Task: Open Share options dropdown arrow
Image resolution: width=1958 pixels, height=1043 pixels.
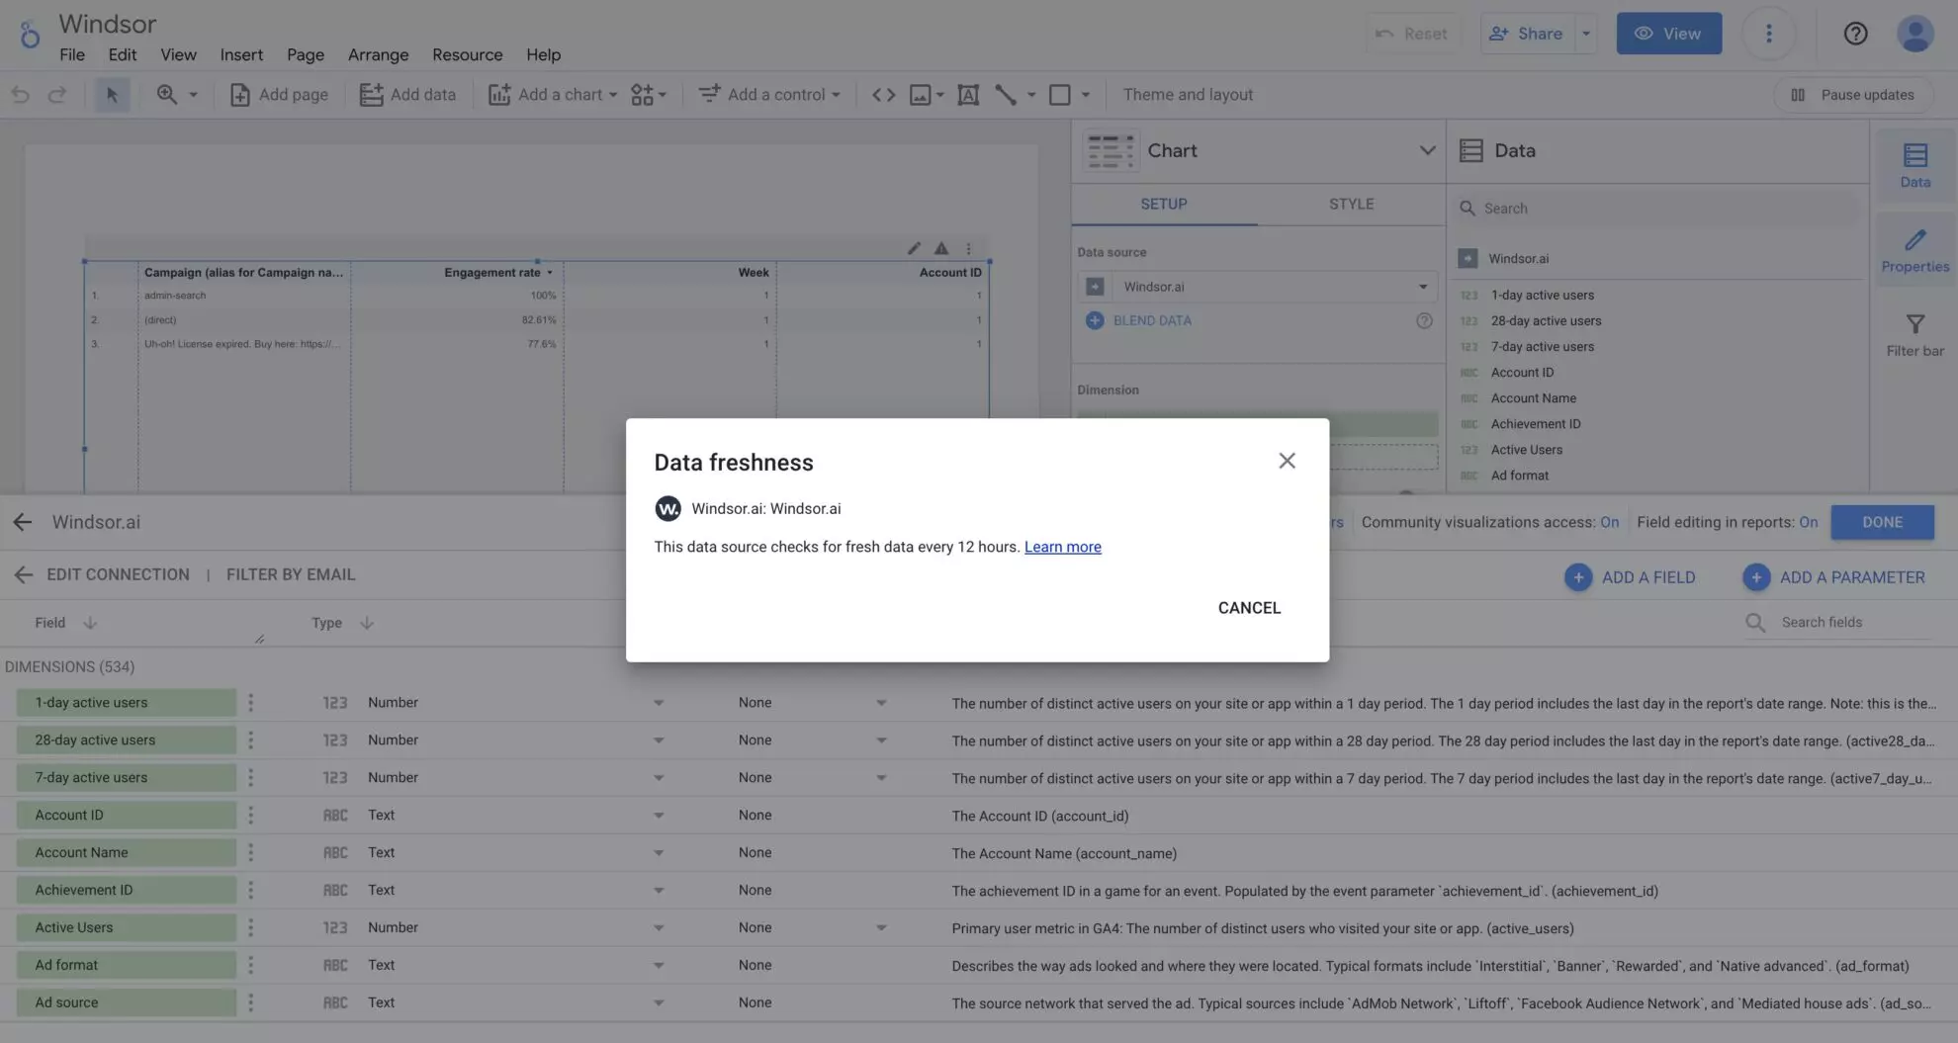Action: pos(1586,34)
